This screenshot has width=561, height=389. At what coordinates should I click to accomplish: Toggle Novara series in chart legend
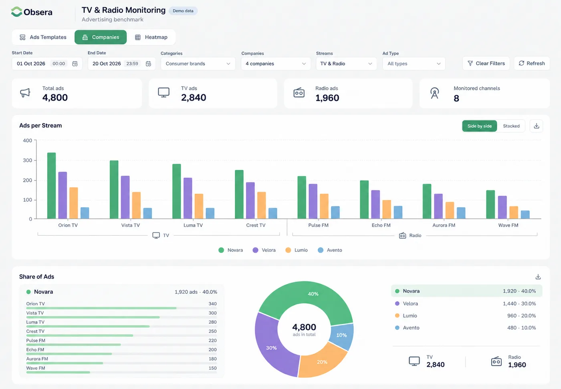[x=231, y=250]
